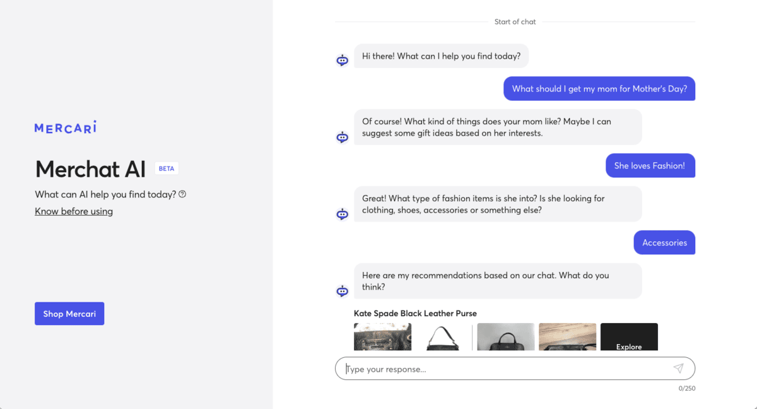The image size is (757, 409).
Task: Click the bot avatar beside the fashion items question
Action: click(342, 214)
